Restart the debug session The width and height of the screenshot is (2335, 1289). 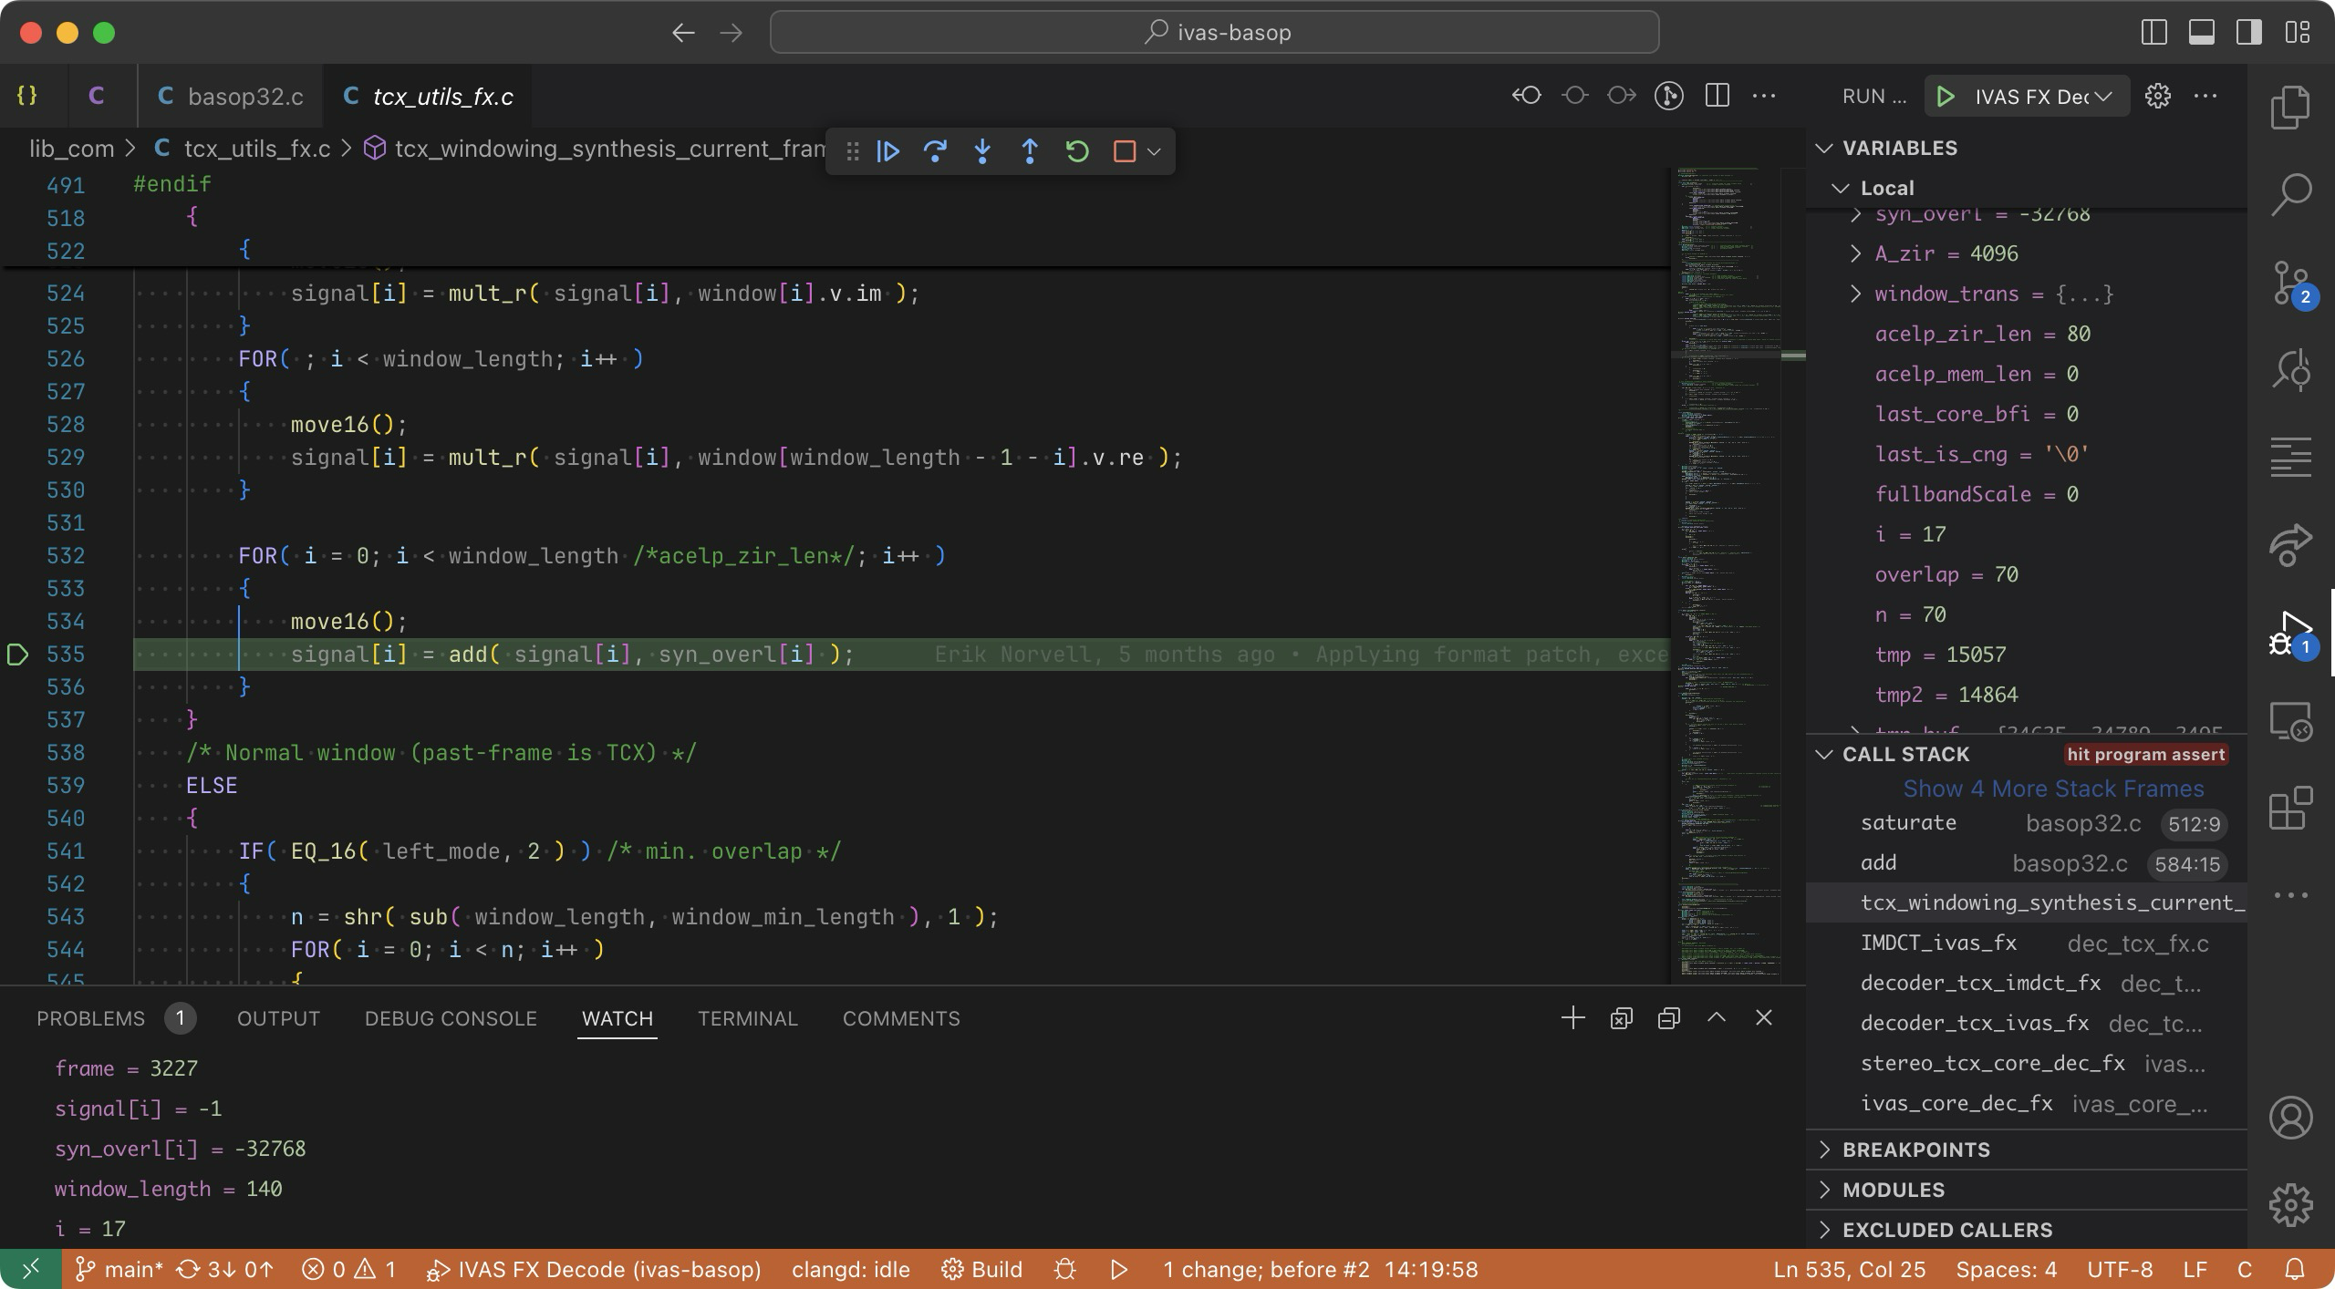(x=1077, y=151)
